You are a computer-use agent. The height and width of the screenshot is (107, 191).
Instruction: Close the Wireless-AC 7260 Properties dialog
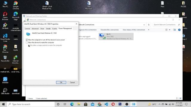click(x=76, y=24)
